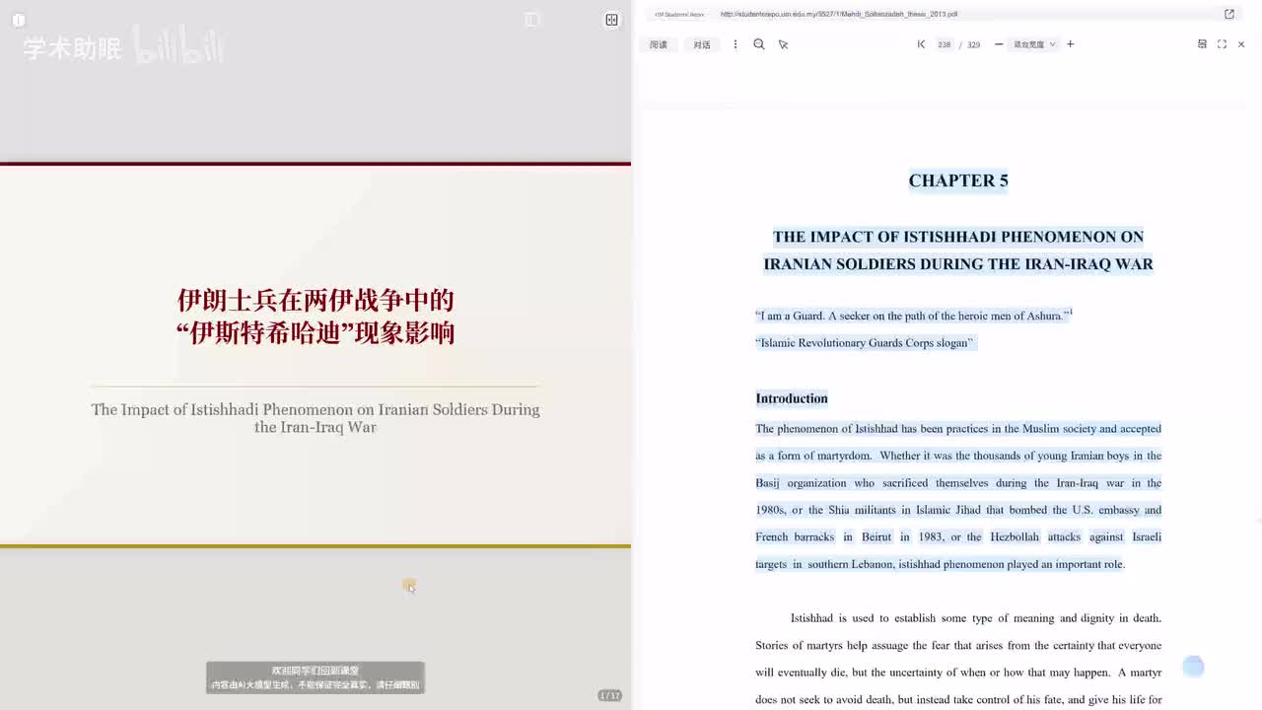Open the three-dot more options menu

pyautogui.click(x=735, y=44)
